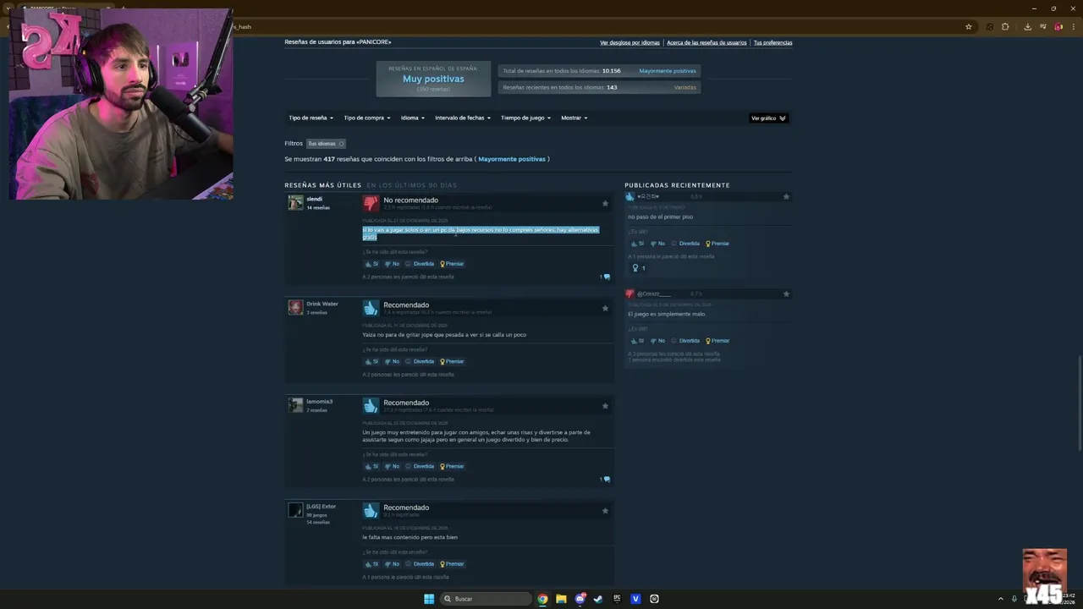Image resolution: width=1083 pixels, height=609 pixels.
Task: Click 'Ver desglose por idiomas' link
Action: coord(629,42)
